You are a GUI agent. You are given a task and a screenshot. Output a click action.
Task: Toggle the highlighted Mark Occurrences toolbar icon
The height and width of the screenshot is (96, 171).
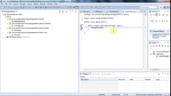pyautogui.click(x=77, y=7)
